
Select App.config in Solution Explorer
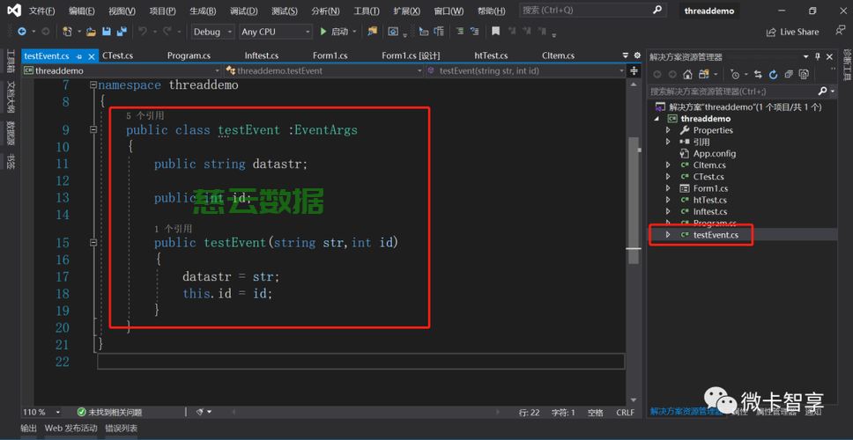point(715,154)
